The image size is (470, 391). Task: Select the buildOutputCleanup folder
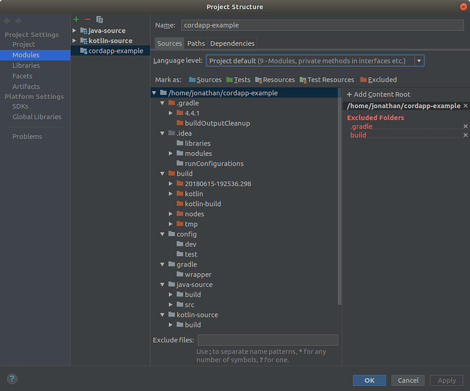[x=217, y=123]
